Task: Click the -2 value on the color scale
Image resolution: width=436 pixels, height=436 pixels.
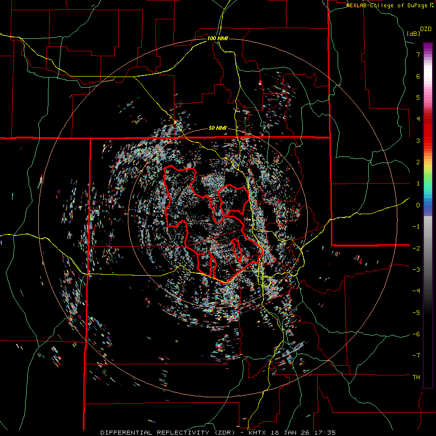Action: point(416,248)
